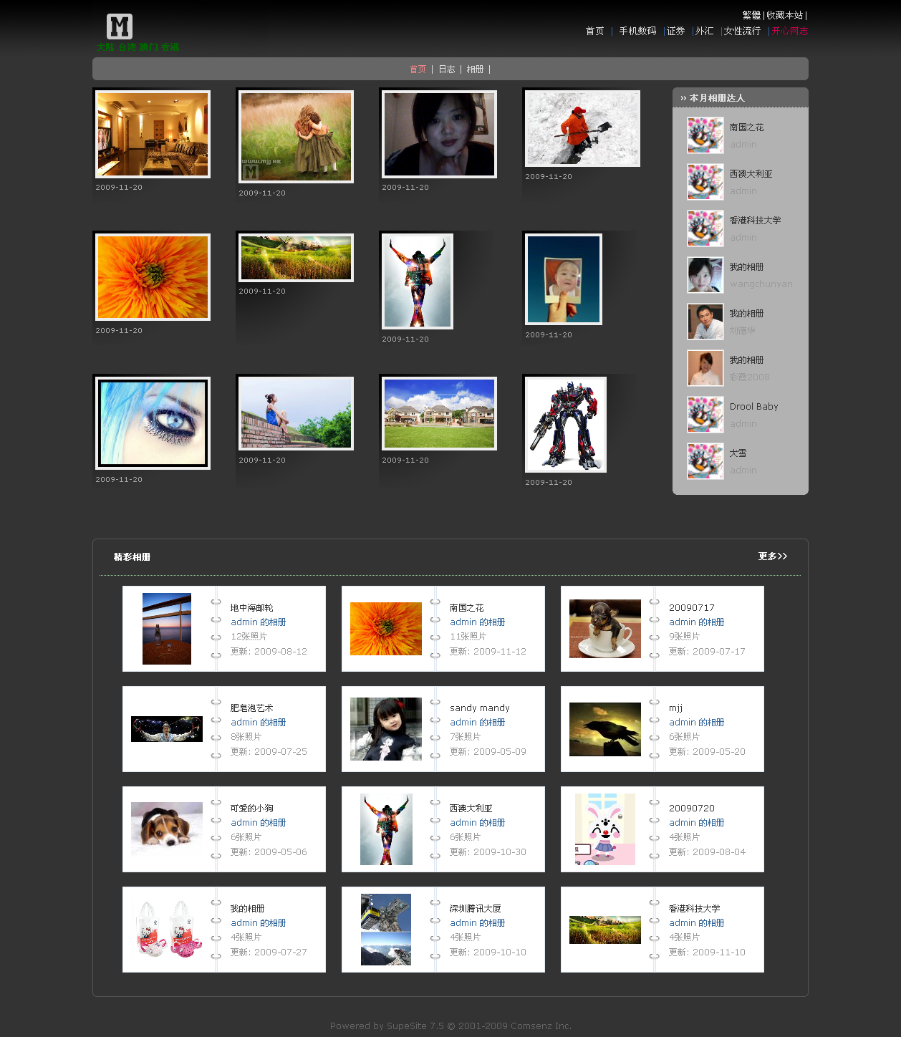Open 女性流行 in top menu
The height and width of the screenshot is (1037, 901).
[x=742, y=32]
